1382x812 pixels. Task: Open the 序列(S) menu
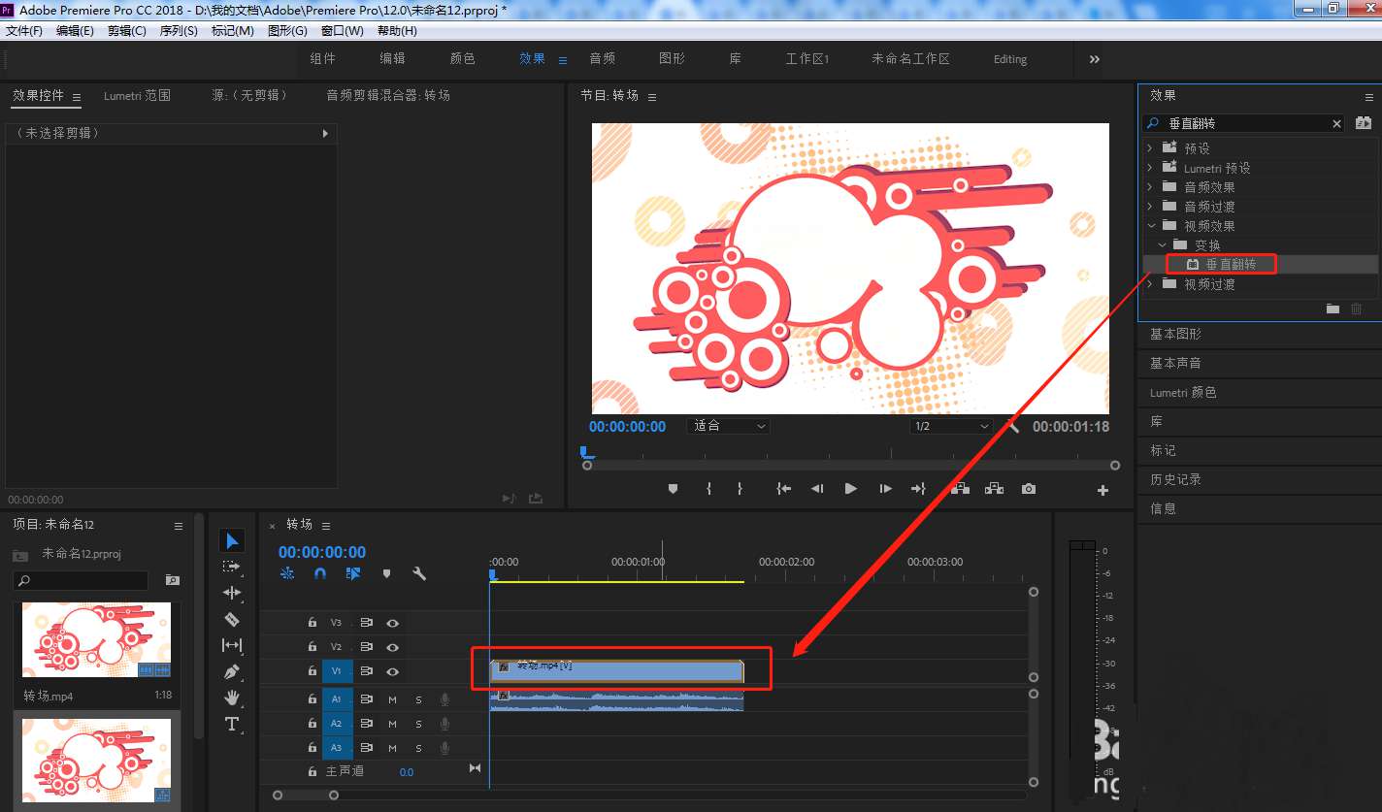[x=178, y=30]
